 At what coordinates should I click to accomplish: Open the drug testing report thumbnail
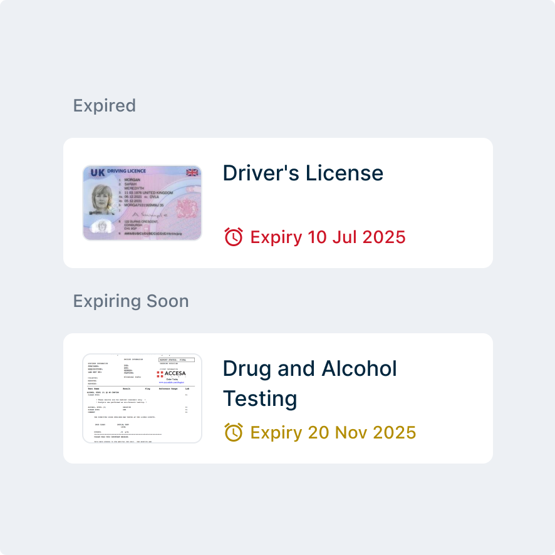pos(142,397)
